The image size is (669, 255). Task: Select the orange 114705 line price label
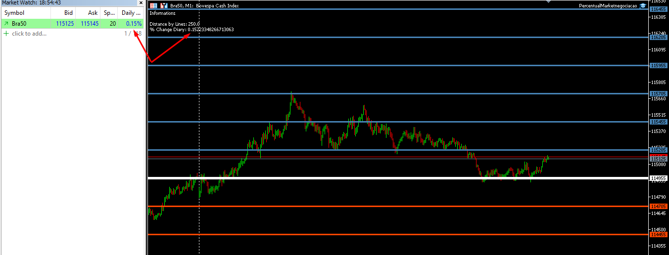click(x=659, y=206)
